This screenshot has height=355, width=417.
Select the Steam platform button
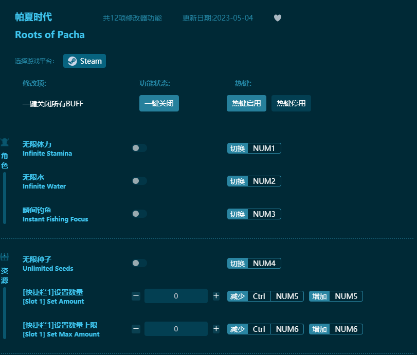coord(84,61)
